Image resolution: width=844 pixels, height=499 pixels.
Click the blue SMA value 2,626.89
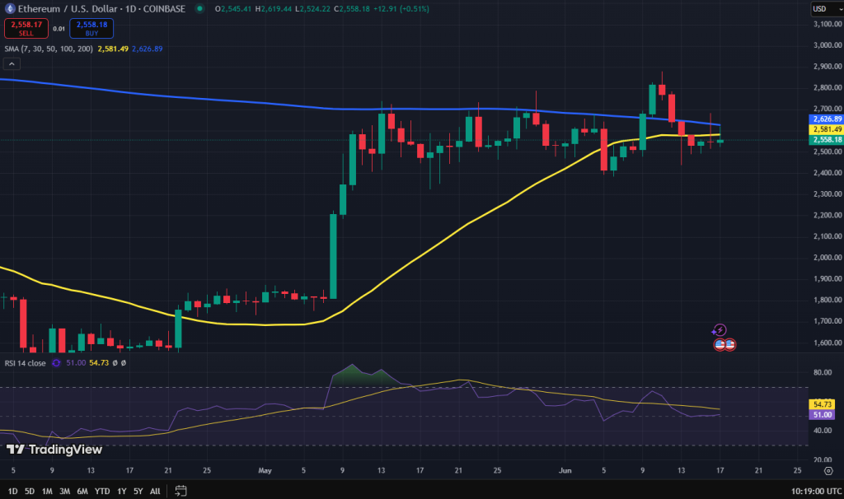click(147, 49)
